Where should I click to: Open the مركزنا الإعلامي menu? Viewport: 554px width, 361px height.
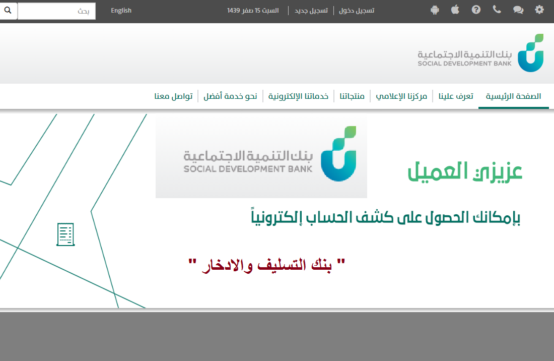click(401, 96)
